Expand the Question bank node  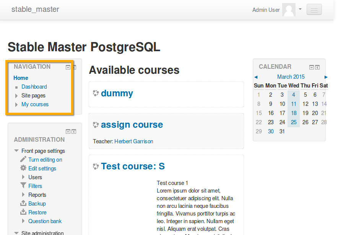coord(23,221)
